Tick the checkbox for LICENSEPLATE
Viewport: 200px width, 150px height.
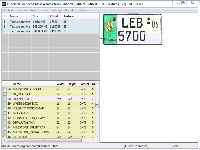[5, 99]
